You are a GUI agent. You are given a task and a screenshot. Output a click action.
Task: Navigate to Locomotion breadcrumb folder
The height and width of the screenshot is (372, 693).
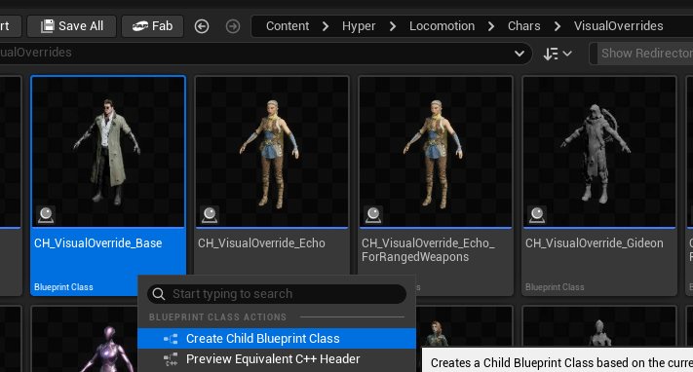pyautogui.click(x=442, y=26)
